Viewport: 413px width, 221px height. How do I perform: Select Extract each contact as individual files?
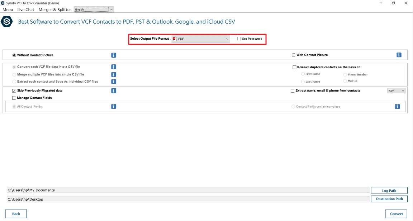tap(14, 82)
